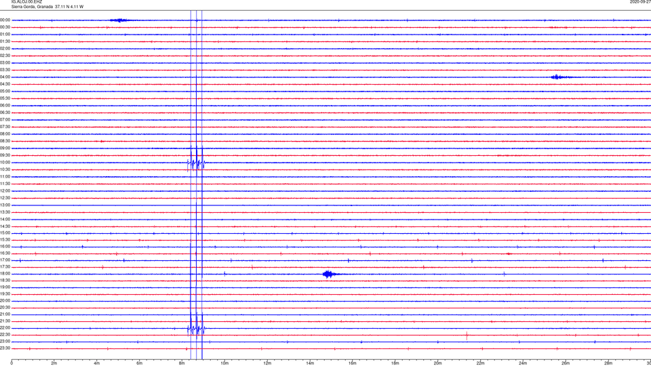This screenshot has width=651, height=366.
Task: Select the 14:30 trace time label
Action: click(x=5, y=226)
